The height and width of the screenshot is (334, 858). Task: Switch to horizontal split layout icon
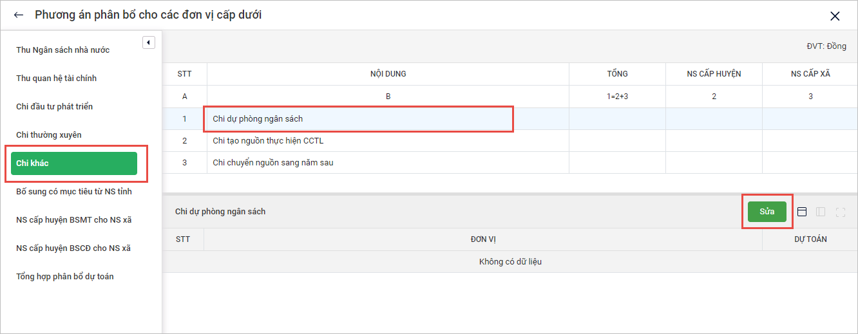click(x=802, y=212)
